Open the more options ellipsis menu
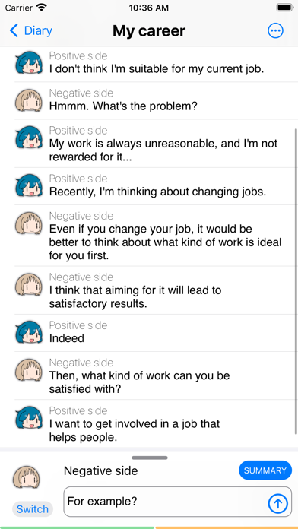 [275, 31]
